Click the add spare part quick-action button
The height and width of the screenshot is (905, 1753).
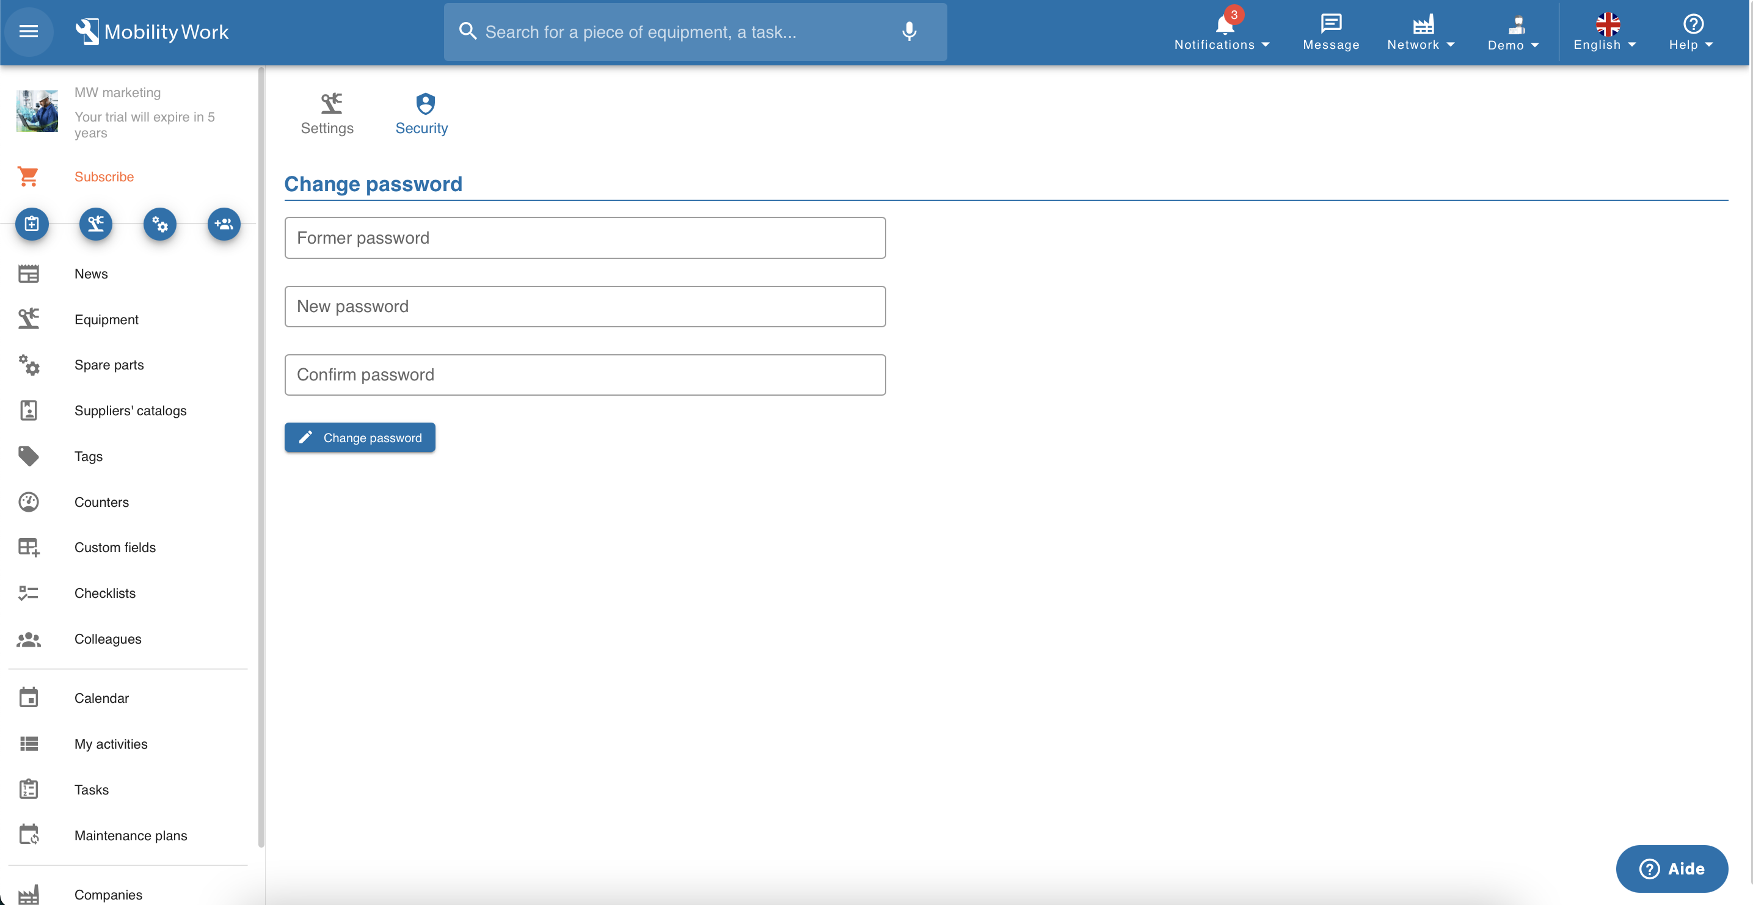click(x=160, y=224)
